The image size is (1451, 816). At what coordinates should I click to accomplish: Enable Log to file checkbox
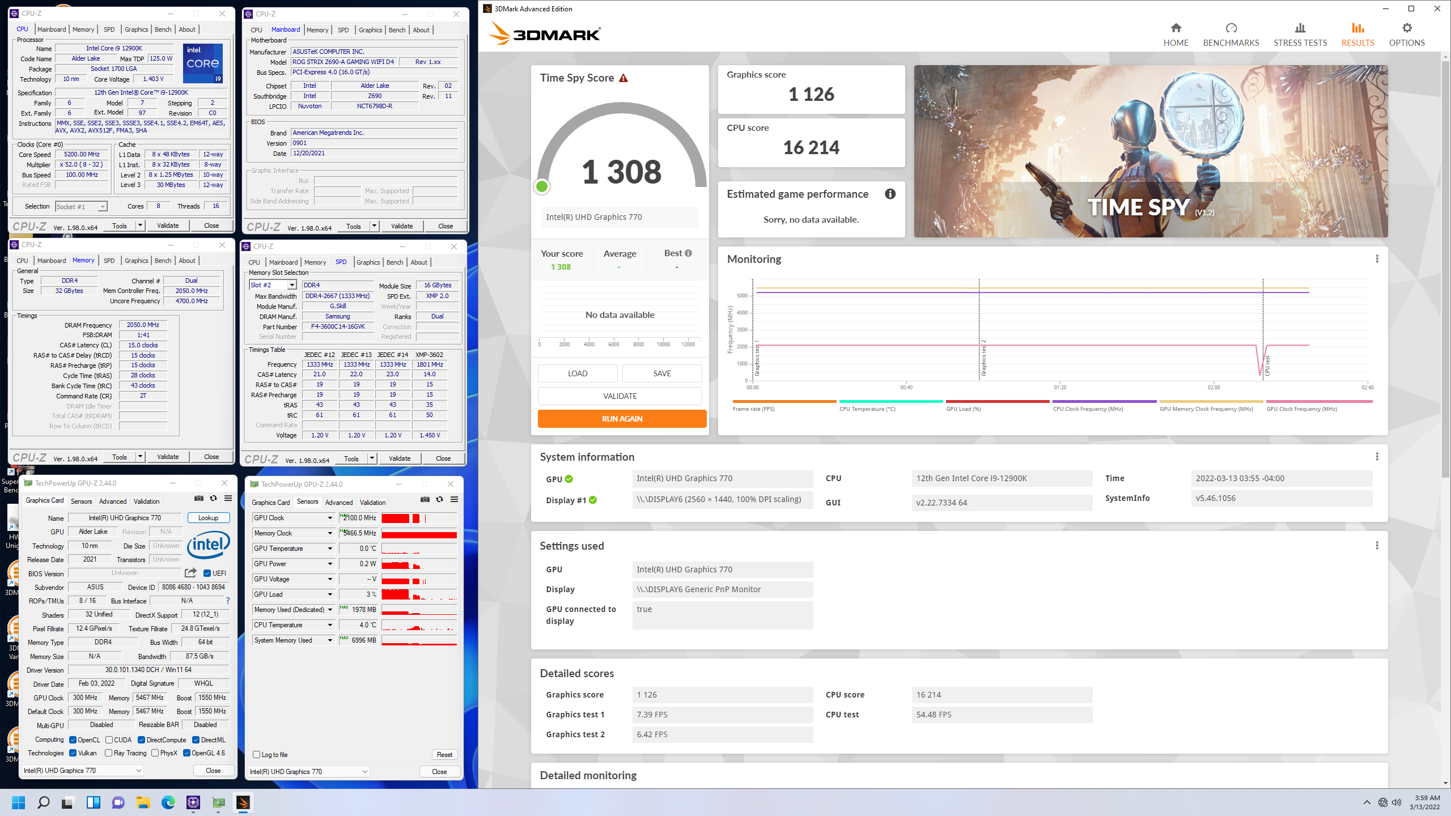click(257, 755)
